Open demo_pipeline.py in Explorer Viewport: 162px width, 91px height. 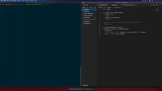pos(89,13)
